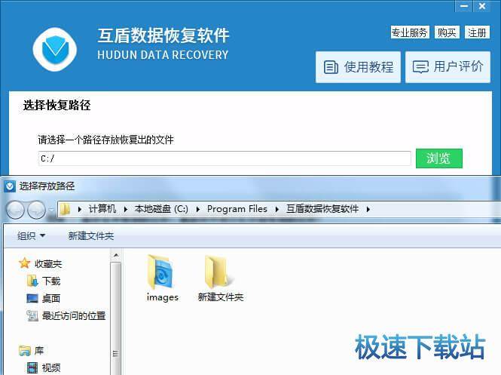501x375 pixels.
Task: Open recent locations dropdown arrow
Action: 51,210
